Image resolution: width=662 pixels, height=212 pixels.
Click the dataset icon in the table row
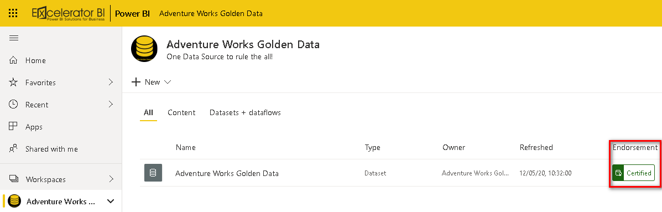(153, 173)
